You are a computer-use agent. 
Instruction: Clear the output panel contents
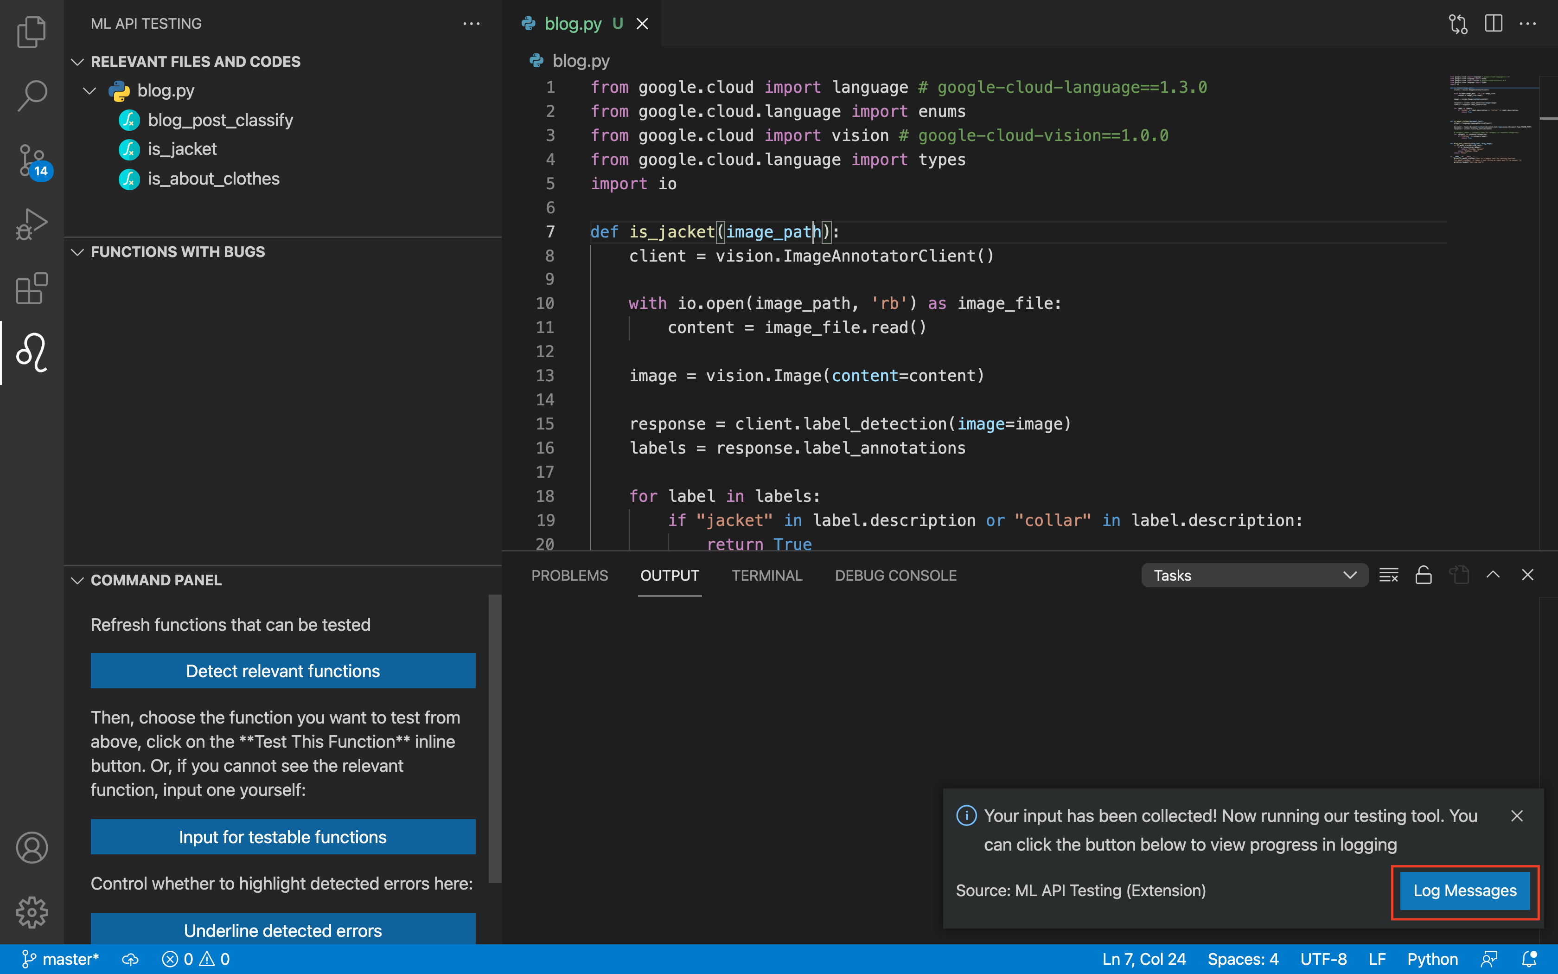(x=1388, y=575)
